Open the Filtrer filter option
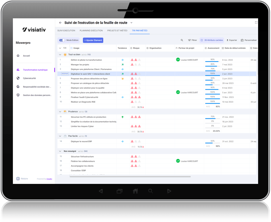 coord(192,40)
